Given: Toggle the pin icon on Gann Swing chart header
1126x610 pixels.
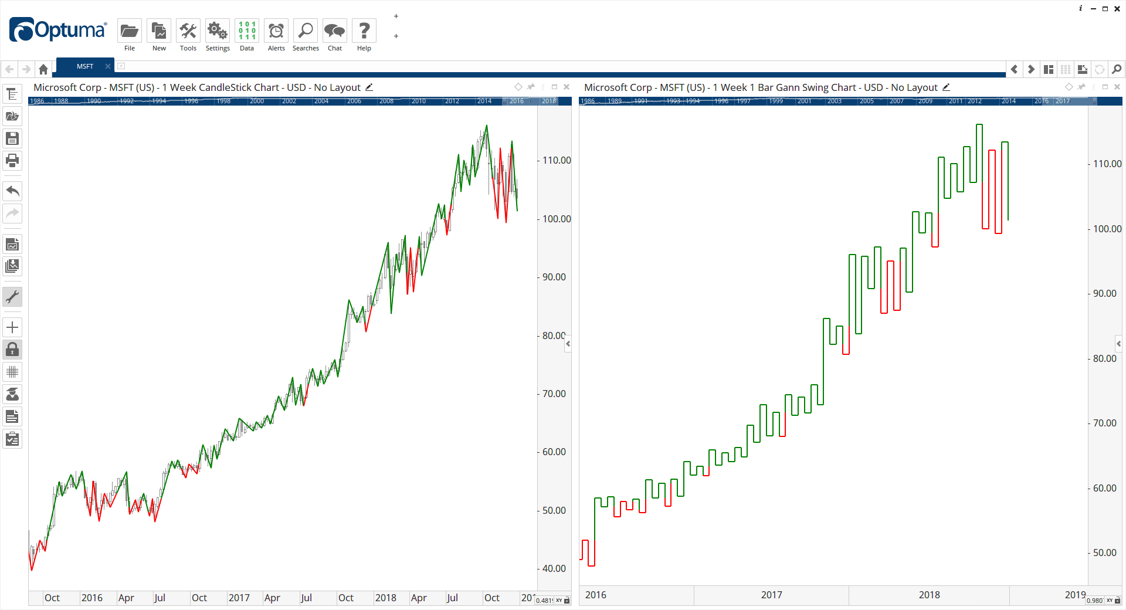Looking at the screenshot, I should [x=1081, y=87].
